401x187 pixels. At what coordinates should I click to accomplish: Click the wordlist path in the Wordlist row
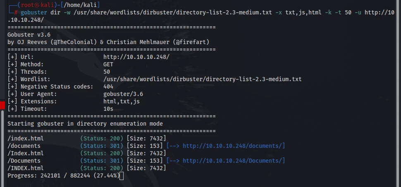pyautogui.click(x=202, y=79)
